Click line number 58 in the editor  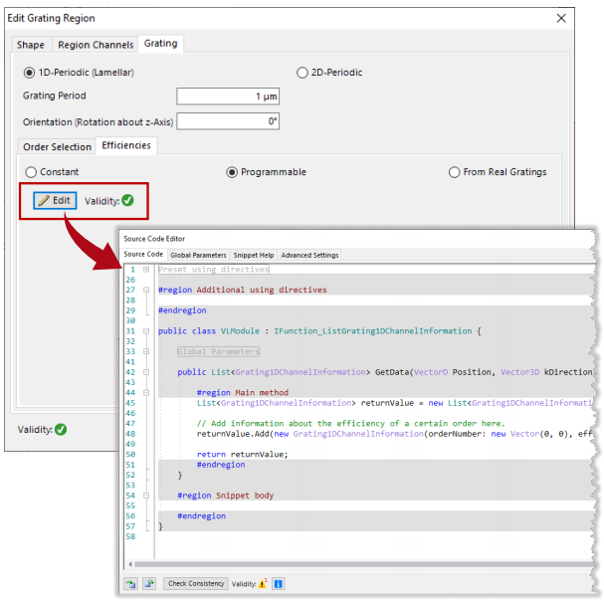coord(130,536)
